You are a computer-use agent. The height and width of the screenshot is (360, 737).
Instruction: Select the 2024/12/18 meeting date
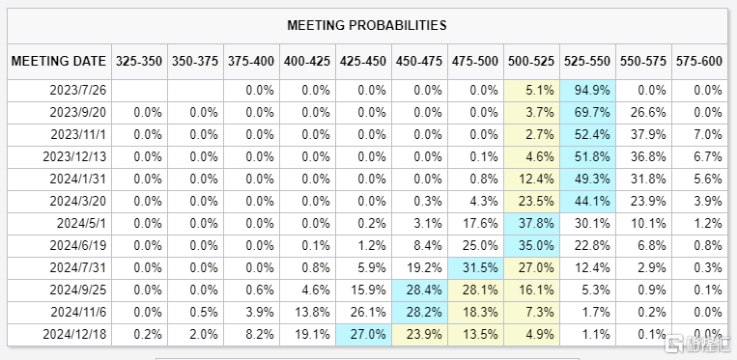[74, 334]
